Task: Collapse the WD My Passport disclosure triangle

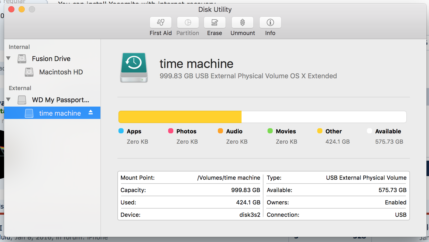Action: click(8, 100)
